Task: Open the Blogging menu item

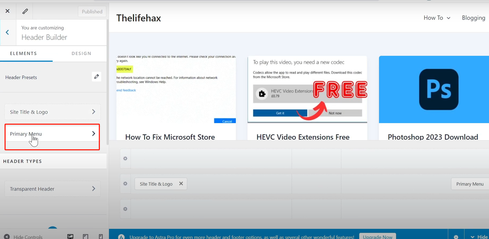Action: [x=474, y=18]
